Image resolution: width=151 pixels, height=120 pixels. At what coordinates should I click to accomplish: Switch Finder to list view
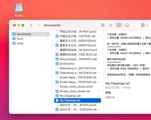tap(111, 25)
